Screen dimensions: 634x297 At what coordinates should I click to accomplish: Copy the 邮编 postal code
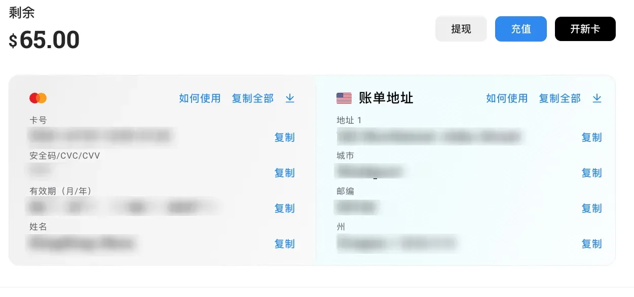pos(592,208)
